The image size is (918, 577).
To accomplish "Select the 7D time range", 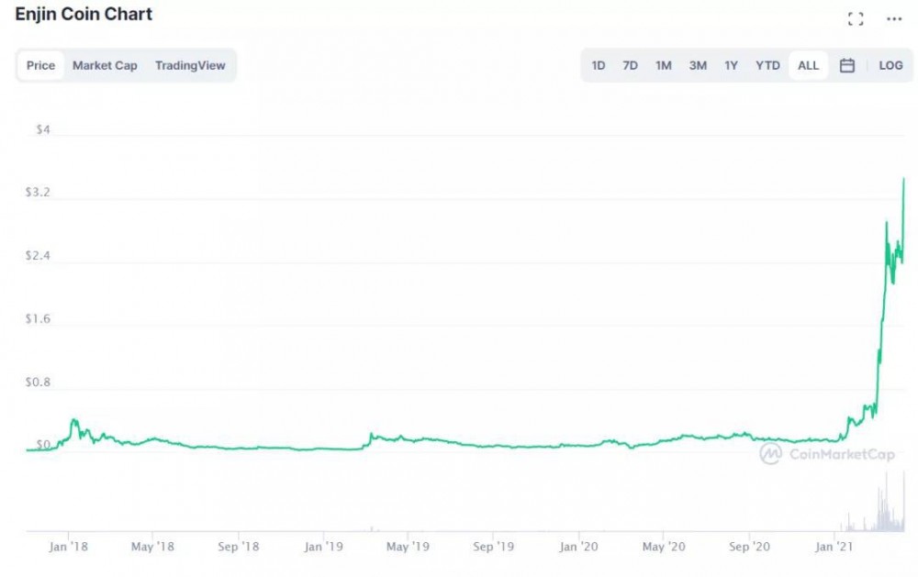I will (x=631, y=65).
